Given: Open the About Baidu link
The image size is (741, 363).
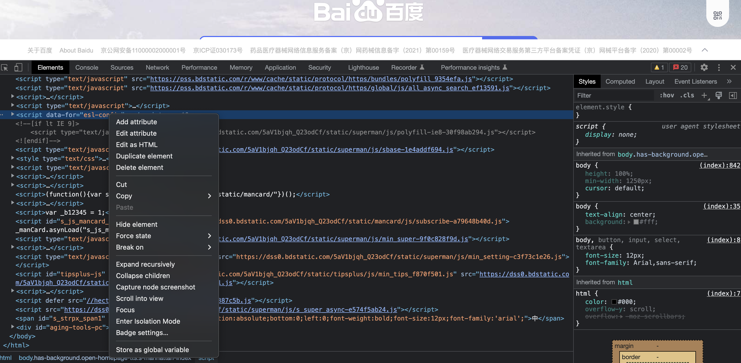Looking at the screenshot, I should tap(76, 50).
